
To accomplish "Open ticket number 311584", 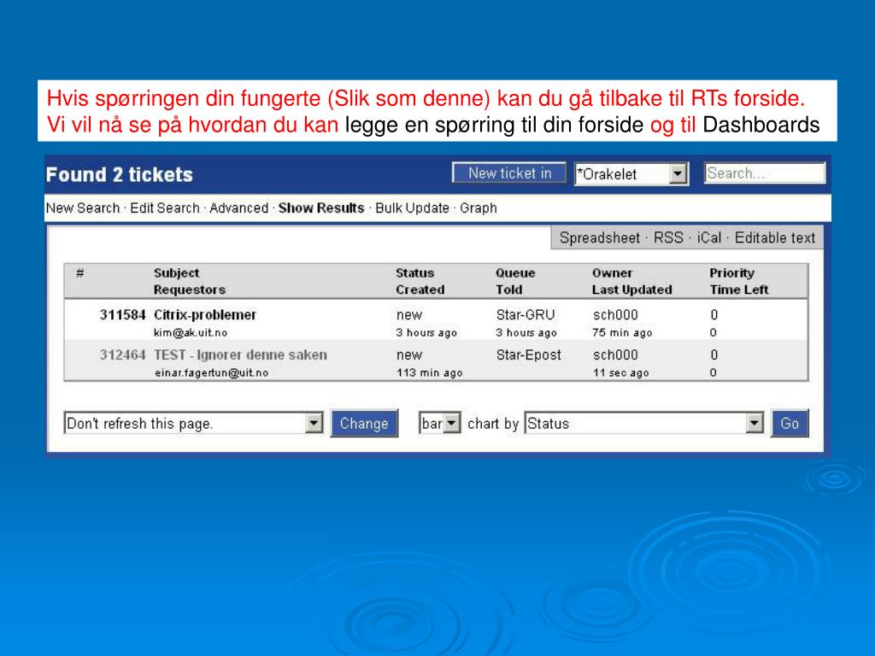I will [123, 314].
